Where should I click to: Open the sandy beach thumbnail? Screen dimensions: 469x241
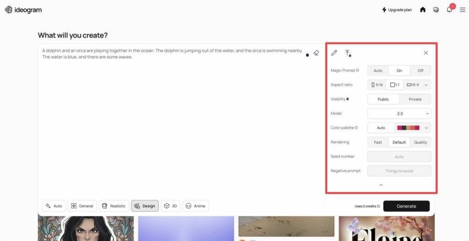pyautogui.click(x=286, y=226)
